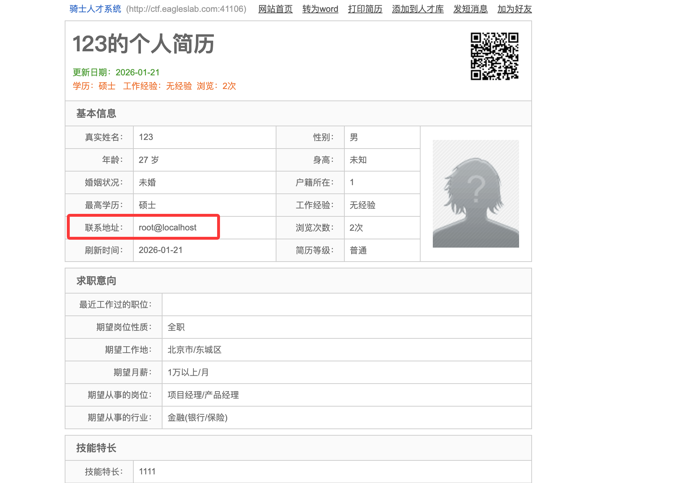
Task: Click the 北京市/东城区 expected location value
Action: [x=194, y=350]
